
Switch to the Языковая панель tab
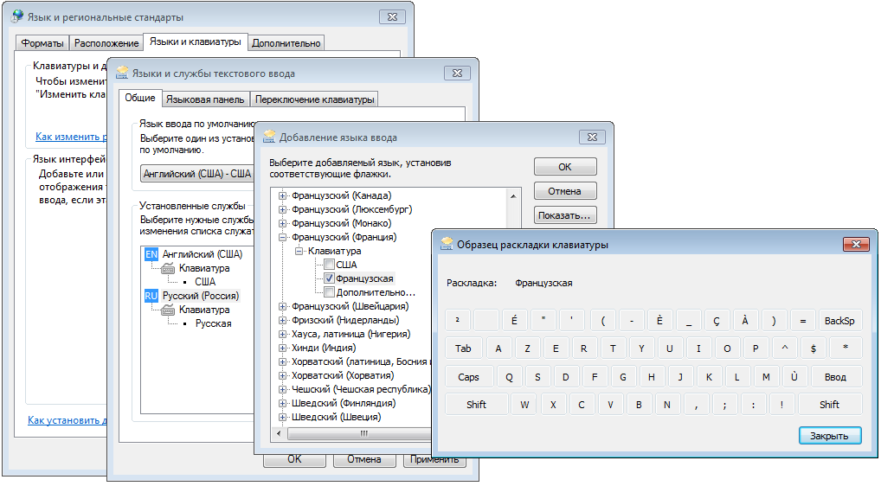coord(205,99)
